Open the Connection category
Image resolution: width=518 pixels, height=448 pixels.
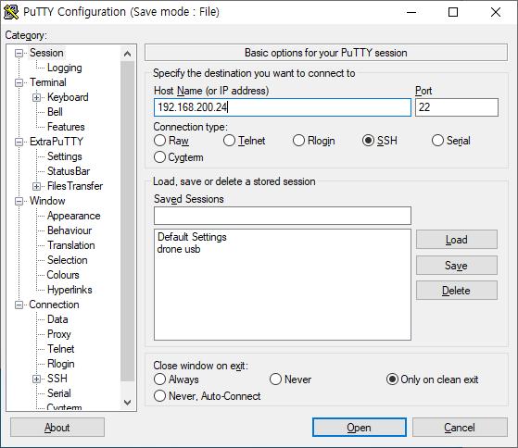click(x=54, y=305)
